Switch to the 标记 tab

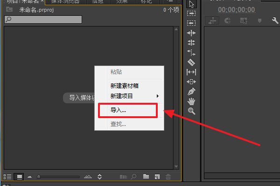pos(146,2)
